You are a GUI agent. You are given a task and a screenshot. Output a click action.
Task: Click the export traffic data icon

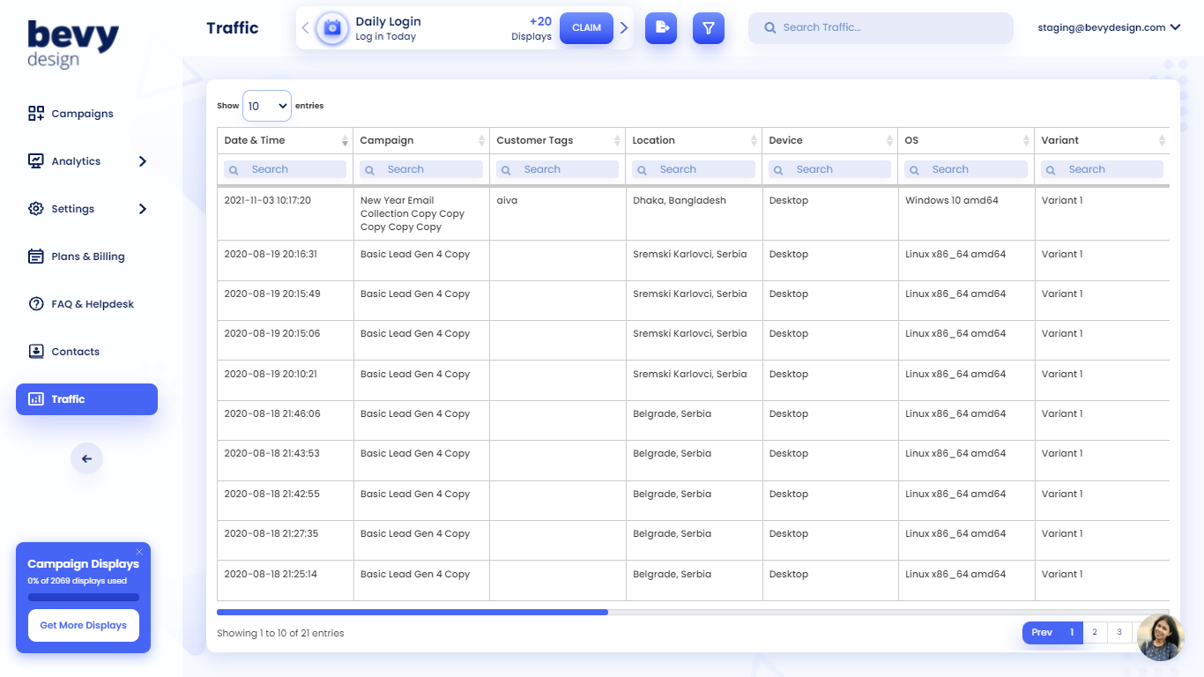[x=661, y=27]
